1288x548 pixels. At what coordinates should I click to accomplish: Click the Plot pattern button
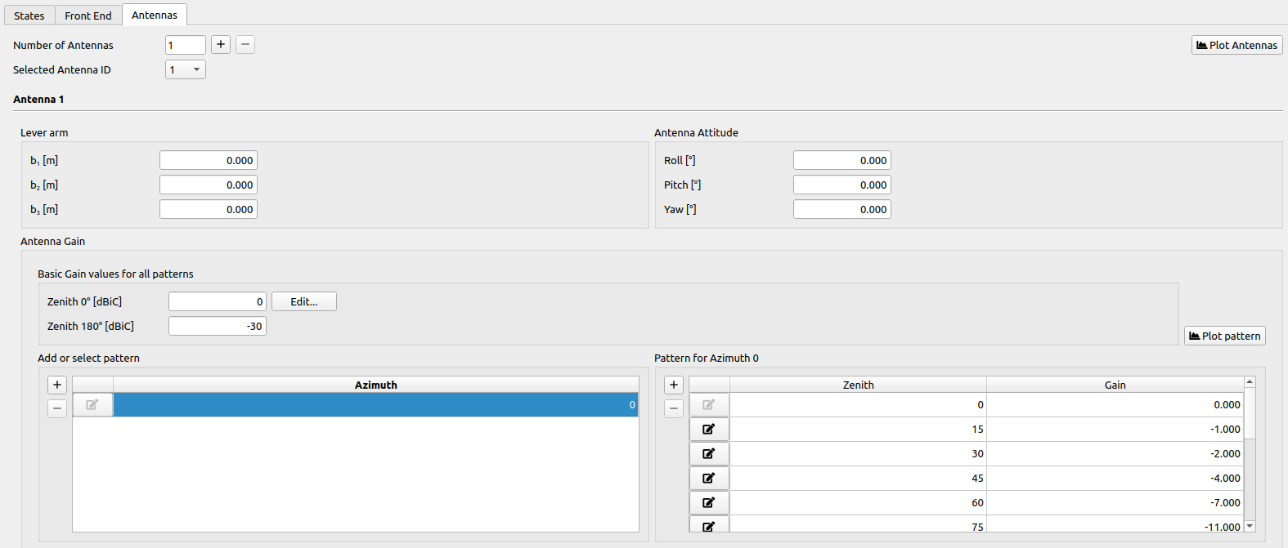point(1224,336)
